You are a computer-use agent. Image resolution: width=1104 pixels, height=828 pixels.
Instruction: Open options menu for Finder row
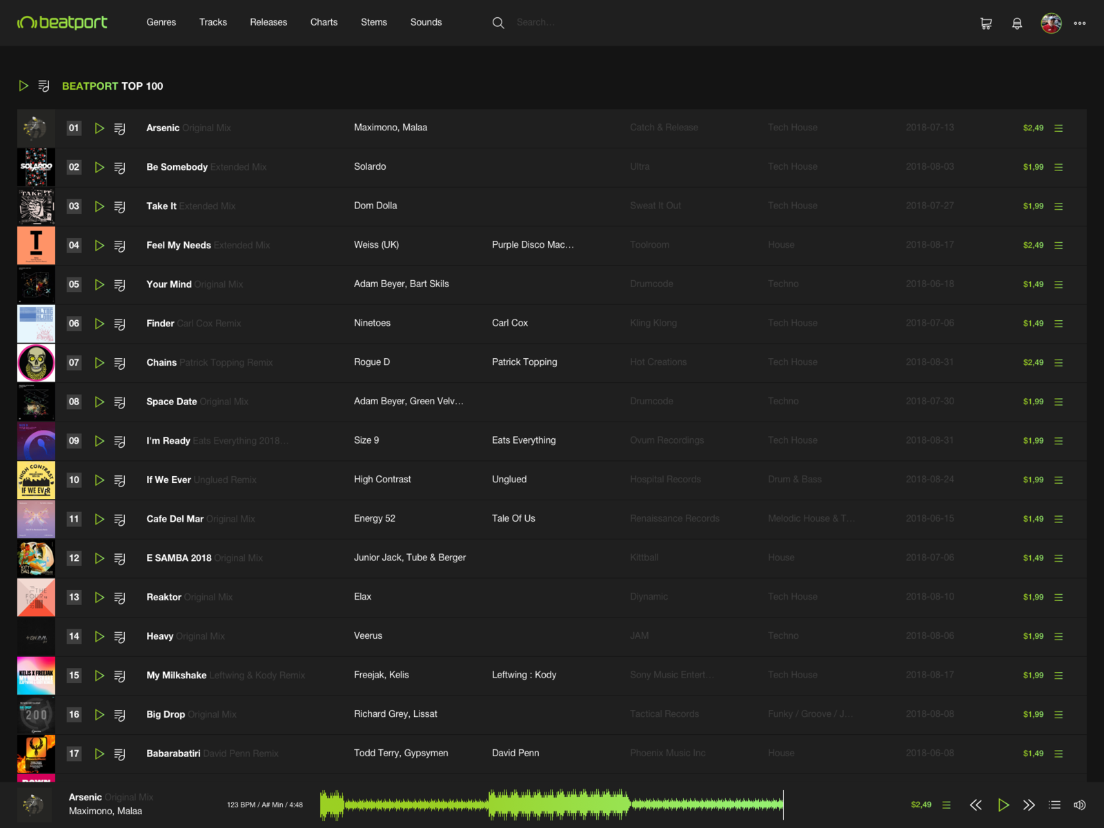click(1058, 324)
